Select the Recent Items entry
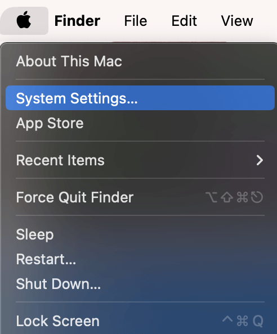The height and width of the screenshot is (334, 277). point(140,160)
